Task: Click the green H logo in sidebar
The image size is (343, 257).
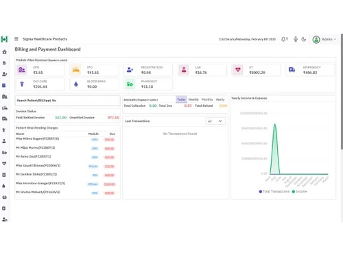Action: [x=4, y=39]
